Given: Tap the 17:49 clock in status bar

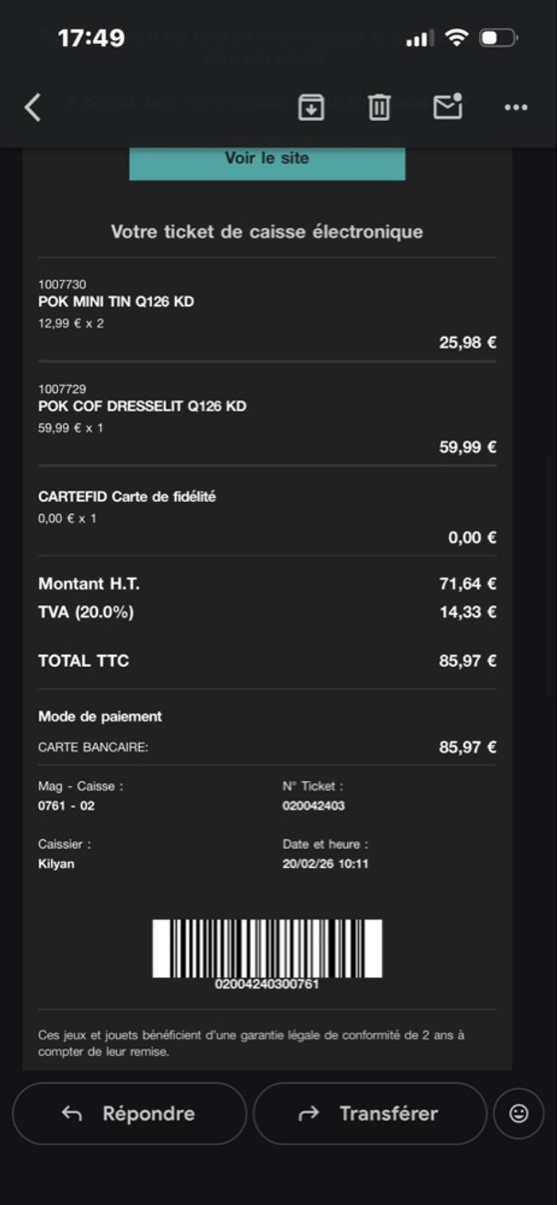Looking at the screenshot, I should [92, 37].
